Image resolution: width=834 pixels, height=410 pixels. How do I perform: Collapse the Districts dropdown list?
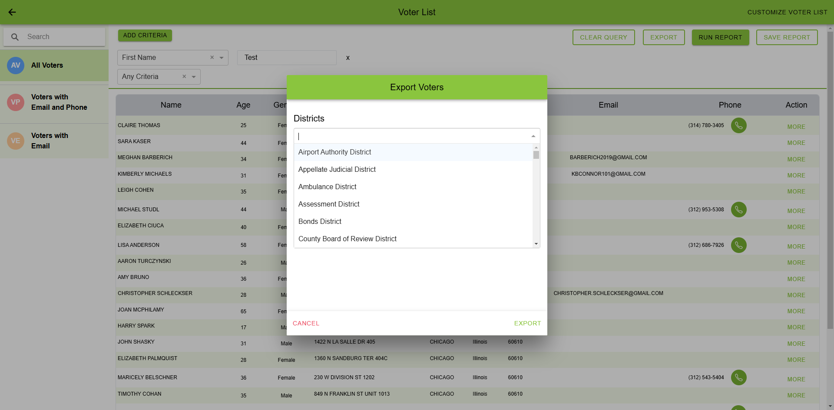click(x=533, y=136)
